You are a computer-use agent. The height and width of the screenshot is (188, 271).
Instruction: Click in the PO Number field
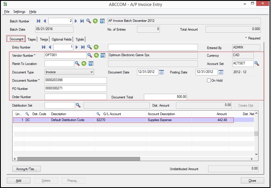(x=76, y=88)
